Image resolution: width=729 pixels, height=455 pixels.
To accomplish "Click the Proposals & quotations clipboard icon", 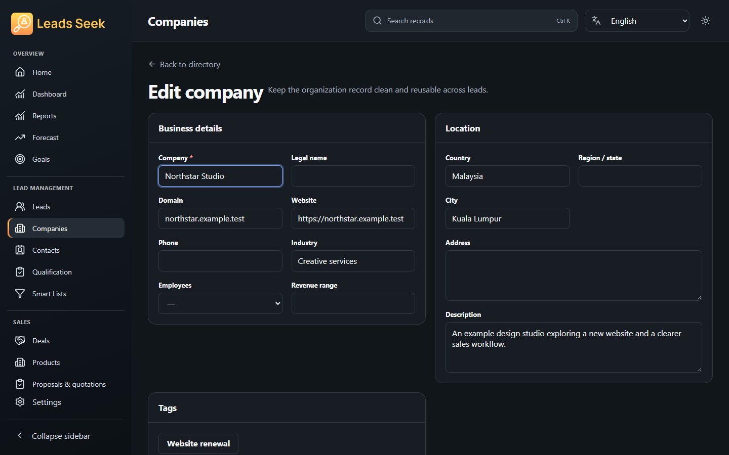I will (x=20, y=384).
